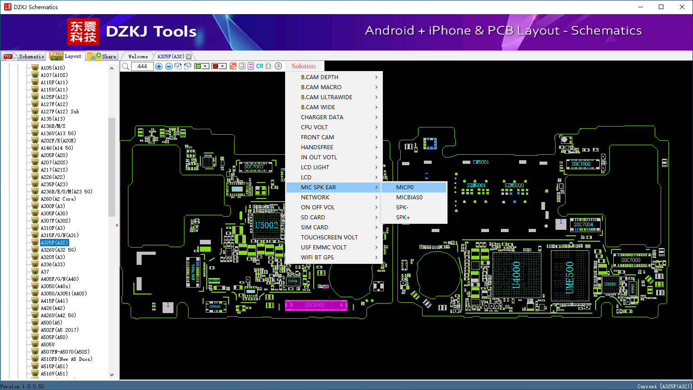The image size is (693, 390).
Task: Click the circular reset arrow toolbar icon
Action: (278, 66)
